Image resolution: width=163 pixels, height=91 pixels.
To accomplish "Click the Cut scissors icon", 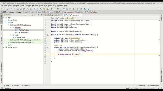I will coord(18,9).
